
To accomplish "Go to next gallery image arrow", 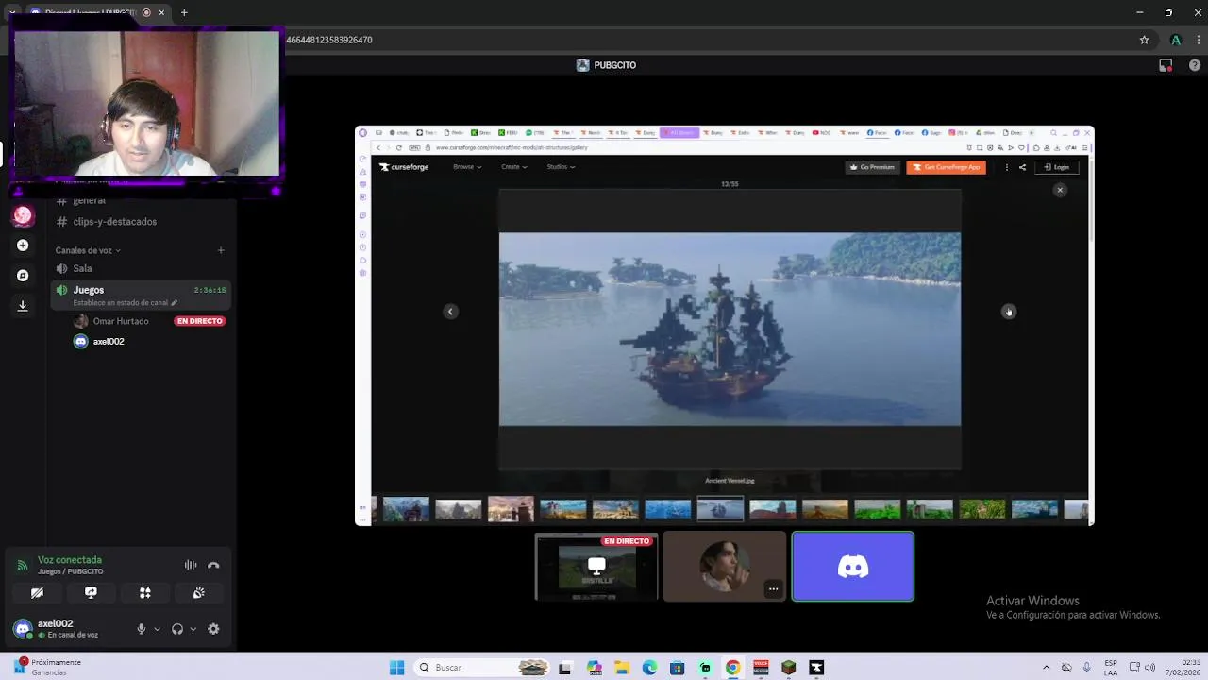I will point(1009,312).
